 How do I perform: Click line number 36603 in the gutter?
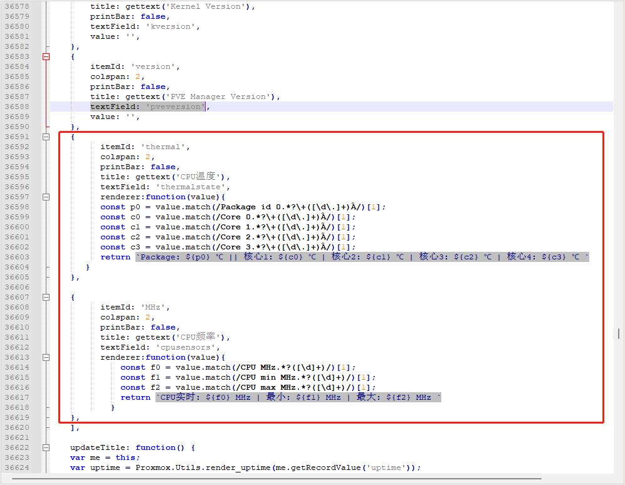[17, 257]
